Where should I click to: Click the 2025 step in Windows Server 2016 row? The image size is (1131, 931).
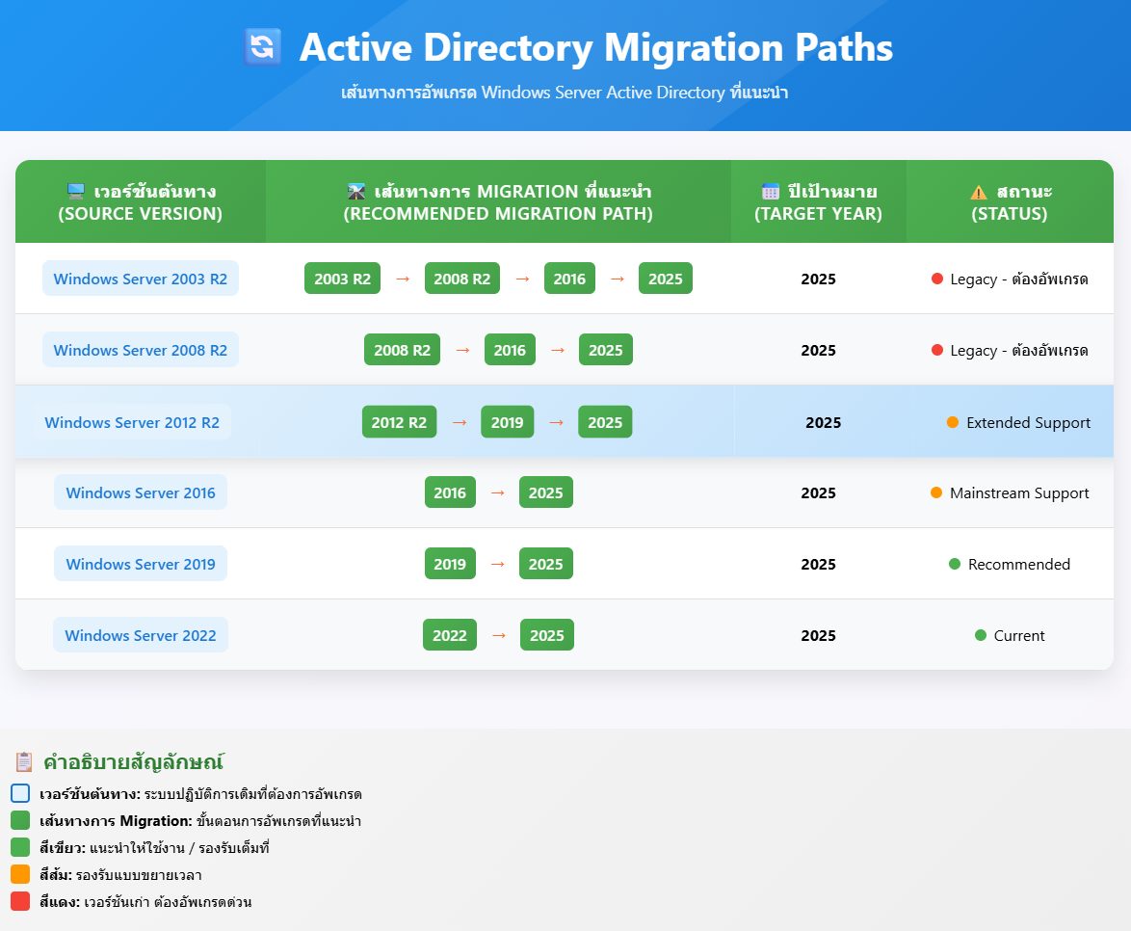click(546, 492)
